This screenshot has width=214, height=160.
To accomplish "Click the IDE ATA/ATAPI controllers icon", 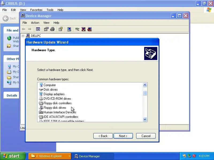I will click(41, 117).
